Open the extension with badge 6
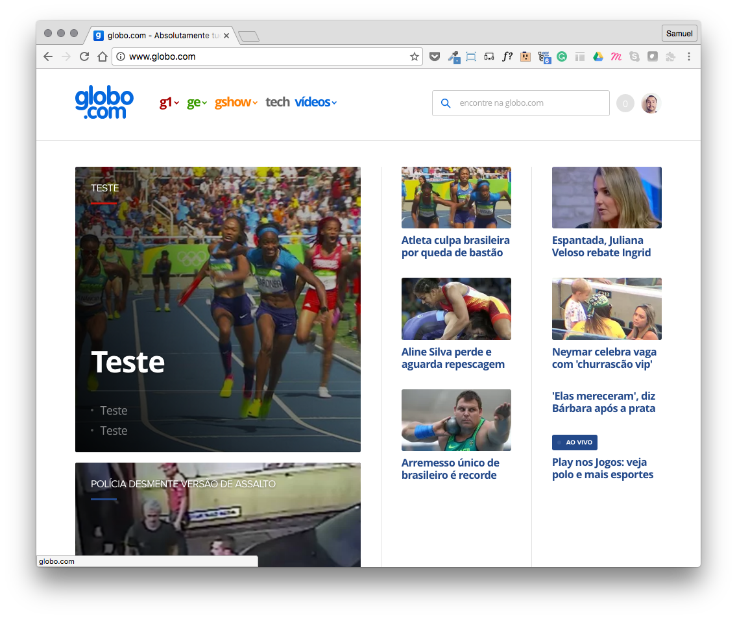The height and width of the screenshot is (619, 737). [544, 57]
